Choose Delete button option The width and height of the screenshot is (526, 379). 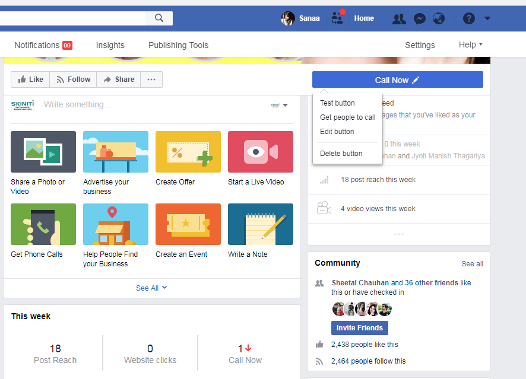coord(341,154)
